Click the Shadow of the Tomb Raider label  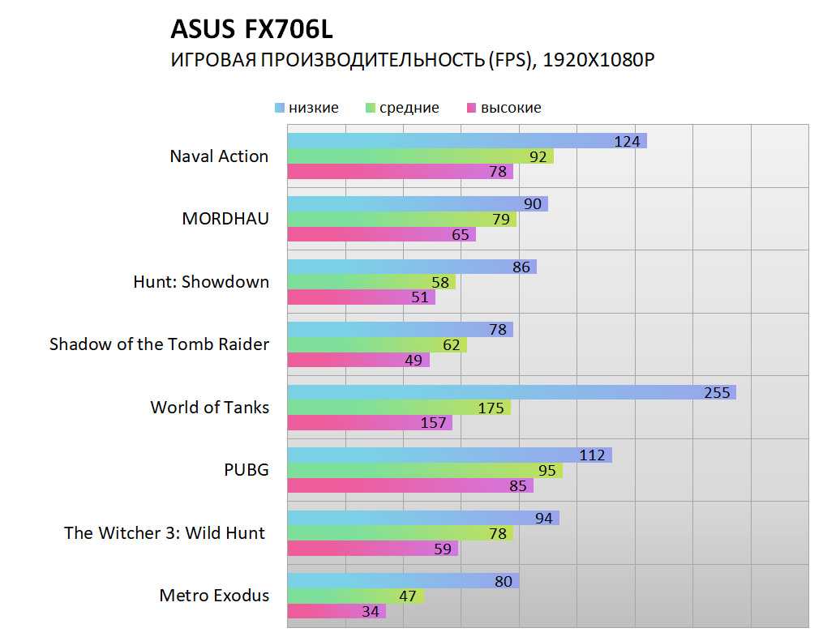[x=159, y=344]
